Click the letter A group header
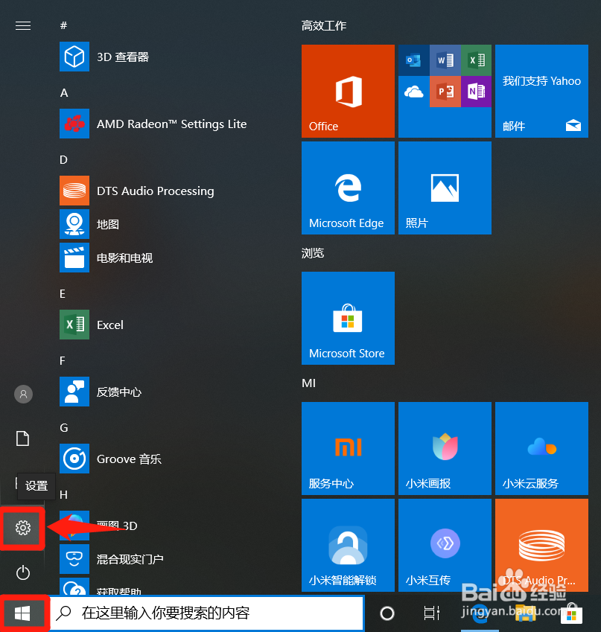 pyautogui.click(x=64, y=93)
